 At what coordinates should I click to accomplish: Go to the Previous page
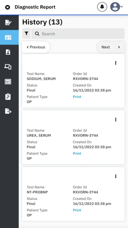(36, 47)
